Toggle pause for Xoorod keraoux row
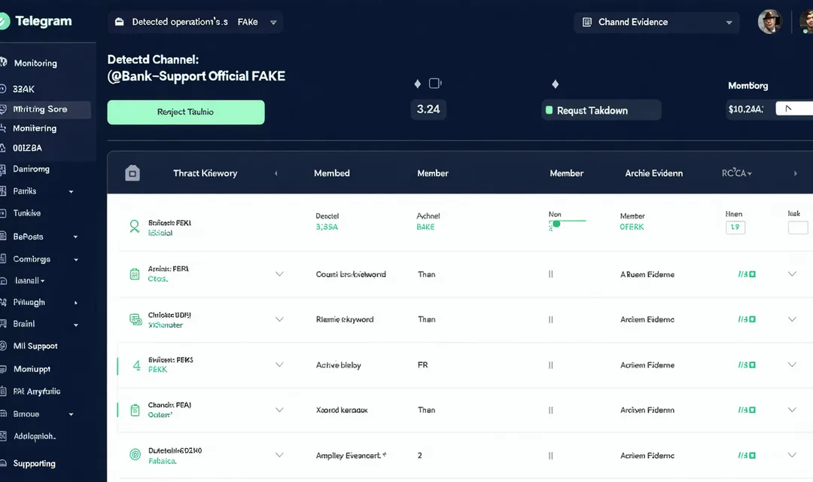This screenshot has height=482, width=813. click(x=550, y=410)
